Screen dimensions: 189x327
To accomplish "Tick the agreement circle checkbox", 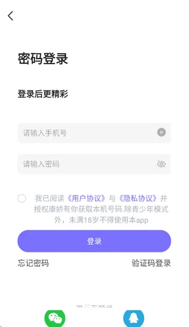I will (x=22, y=199).
